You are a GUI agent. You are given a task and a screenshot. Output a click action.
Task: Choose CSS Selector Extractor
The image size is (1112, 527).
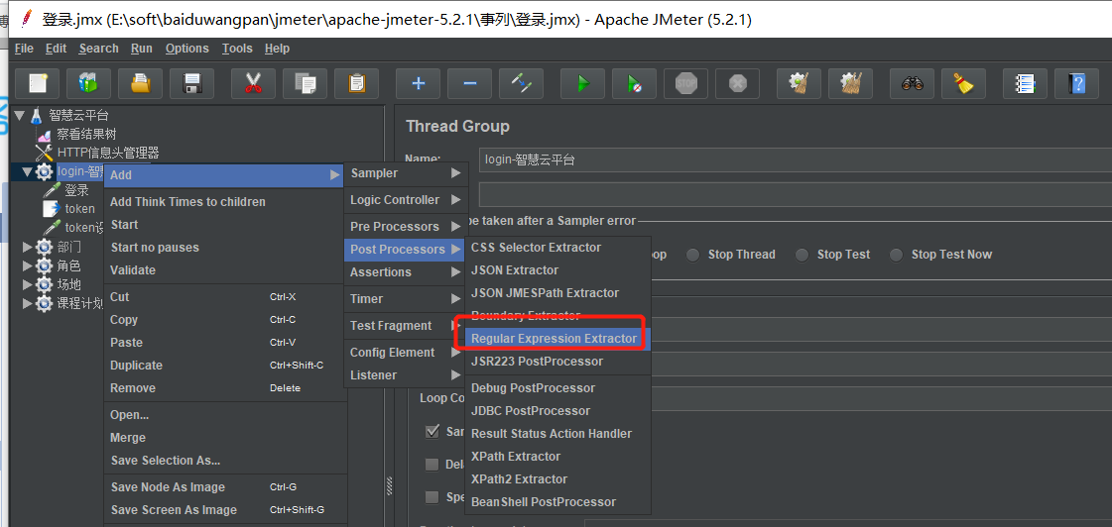[557, 248]
